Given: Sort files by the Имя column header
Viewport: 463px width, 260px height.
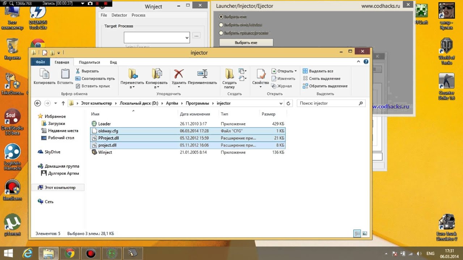Looking at the screenshot, I should click(95, 114).
